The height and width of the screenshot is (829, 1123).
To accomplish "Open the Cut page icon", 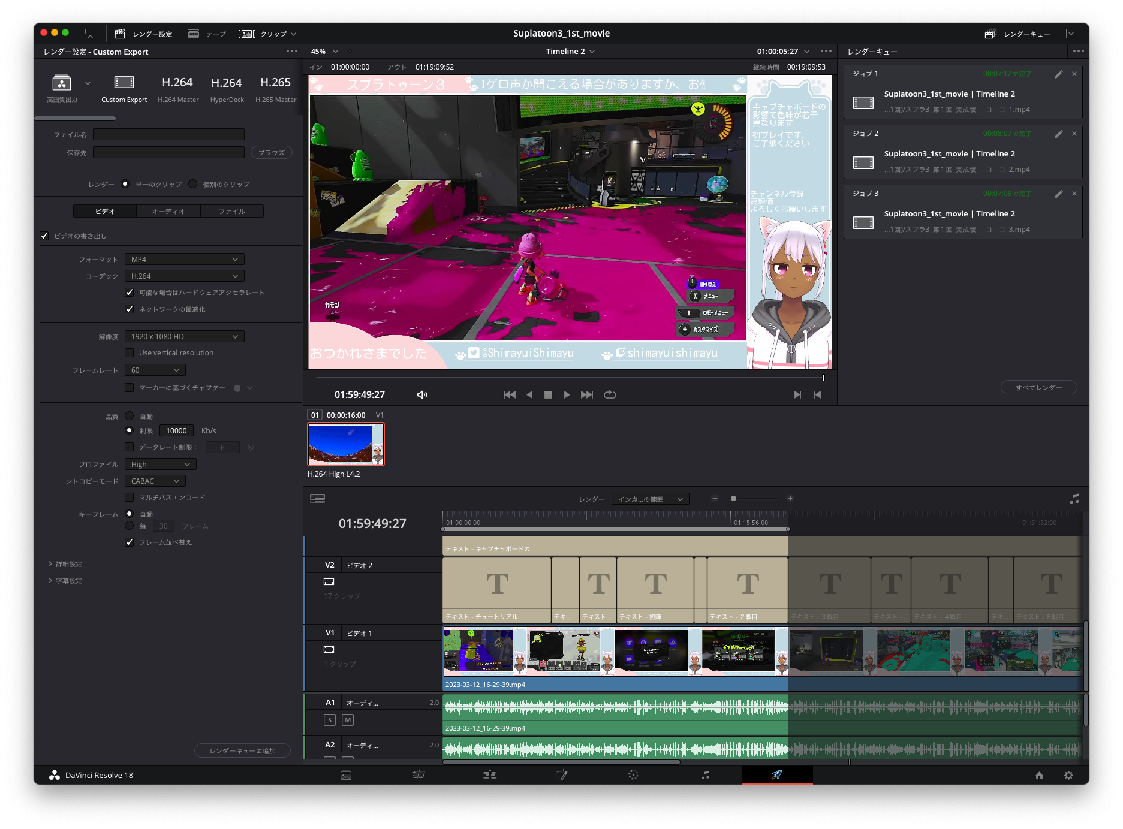I will click(x=418, y=775).
